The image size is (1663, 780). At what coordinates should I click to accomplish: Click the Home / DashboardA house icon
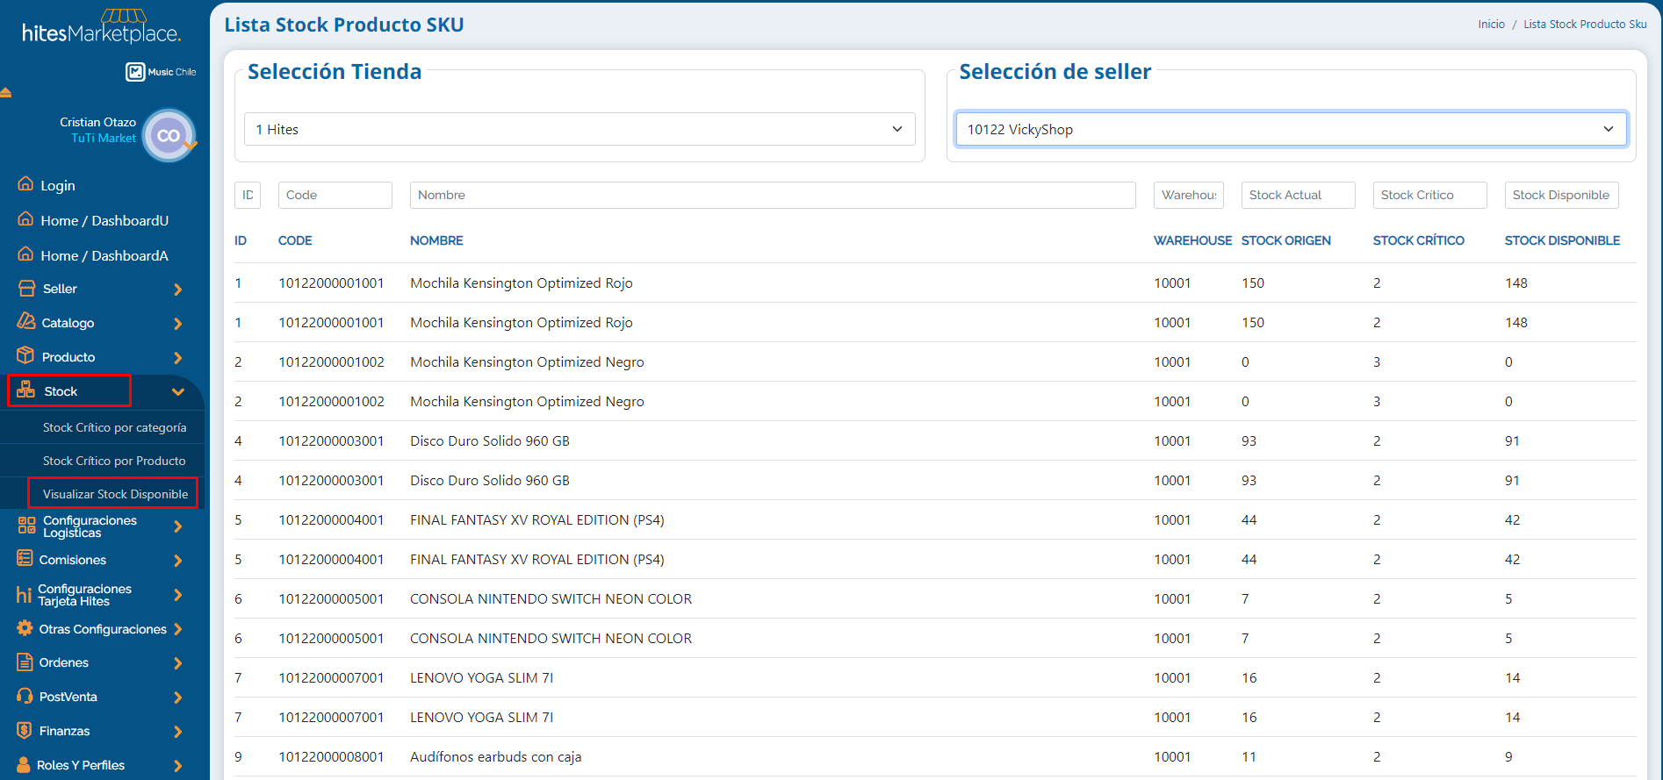[x=25, y=254]
